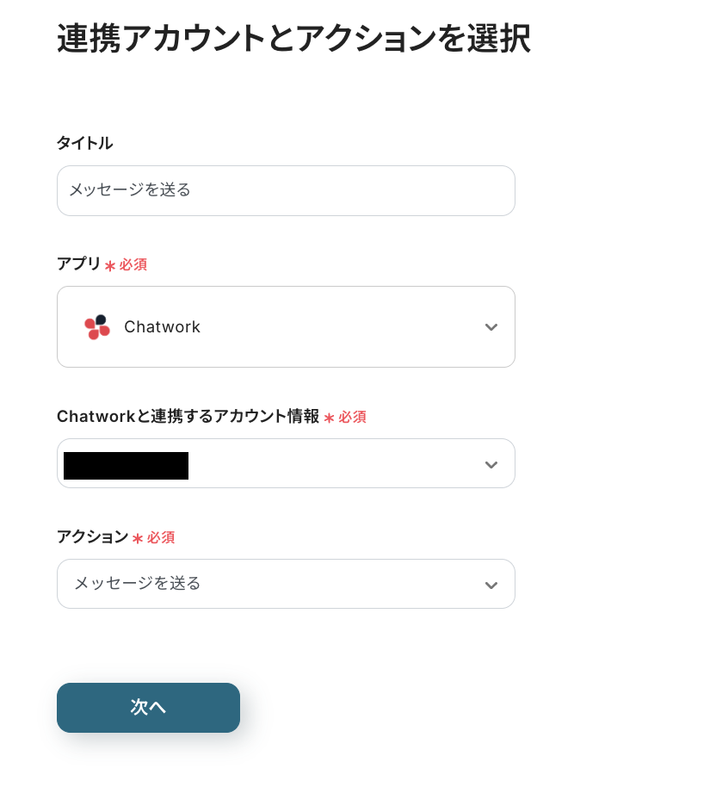
Task: Open the アプリ dropdown showing Chatwork
Action: point(286,327)
